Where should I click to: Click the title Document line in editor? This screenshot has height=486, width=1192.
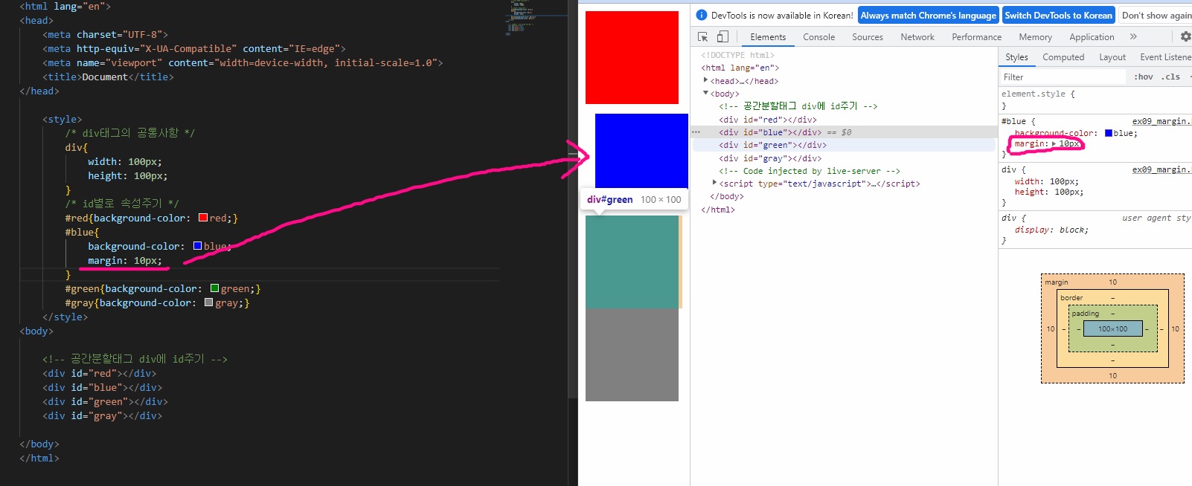(108, 77)
